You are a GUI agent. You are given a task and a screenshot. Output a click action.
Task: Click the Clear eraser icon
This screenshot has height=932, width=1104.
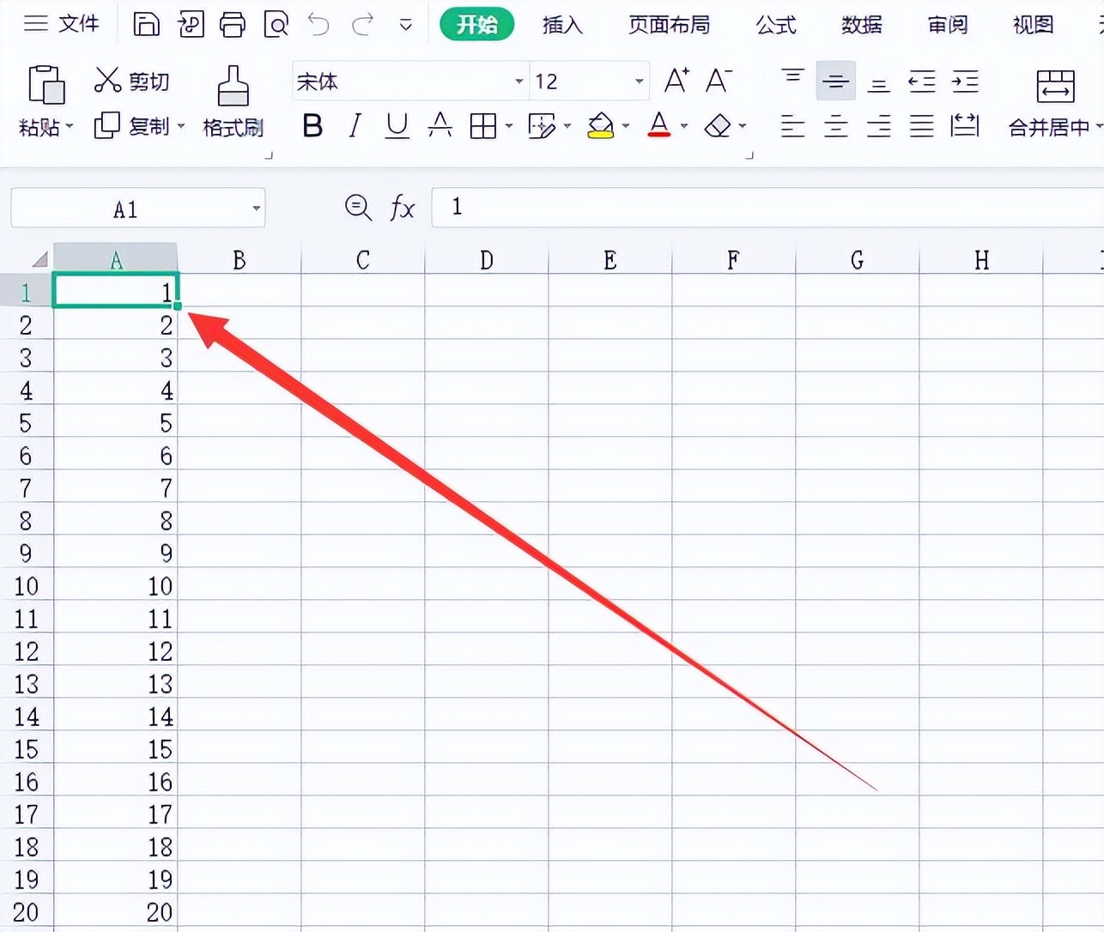click(717, 127)
